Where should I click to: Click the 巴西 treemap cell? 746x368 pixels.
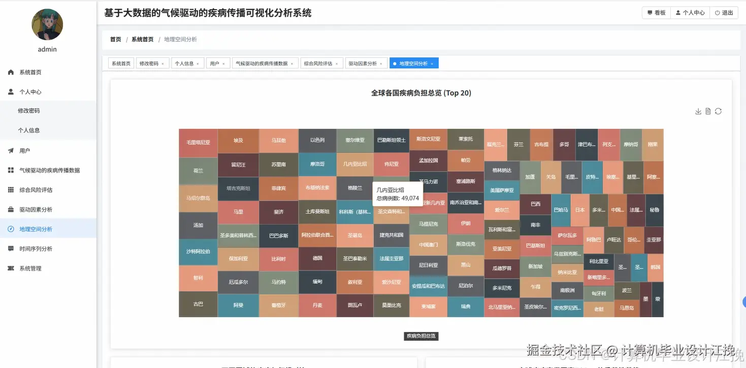(535, 204)
